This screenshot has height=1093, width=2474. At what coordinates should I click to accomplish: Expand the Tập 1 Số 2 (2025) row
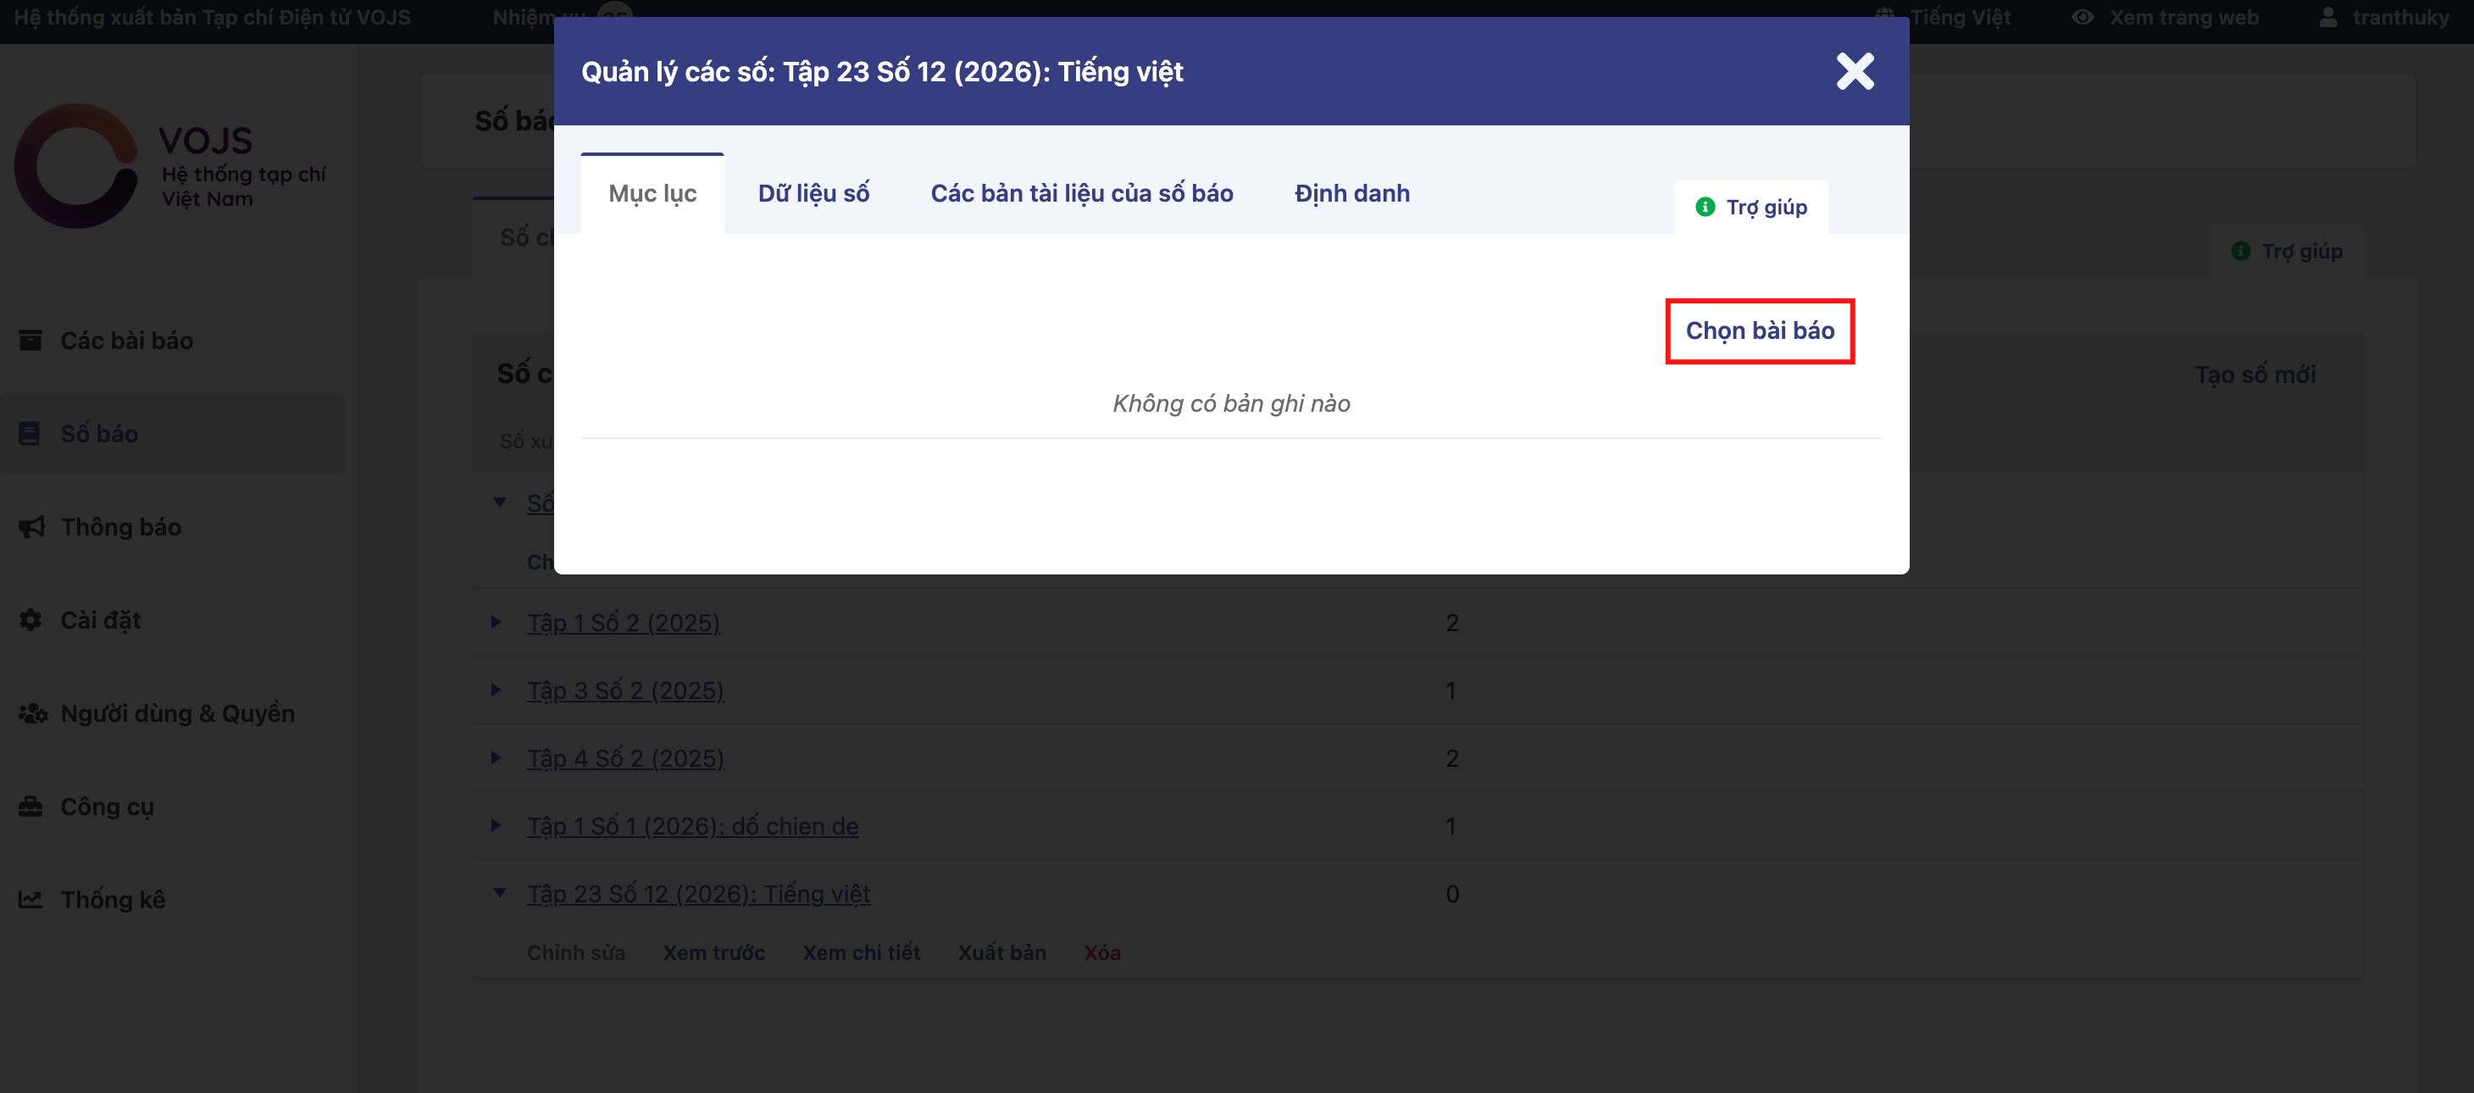[496, 623]
